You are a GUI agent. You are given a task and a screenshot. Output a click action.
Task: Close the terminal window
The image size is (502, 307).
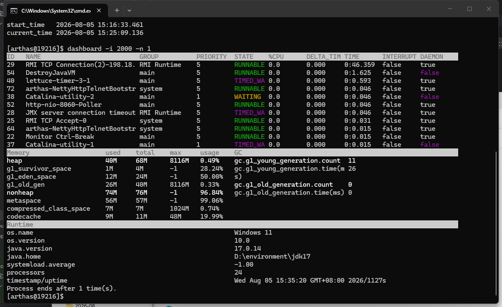pos(489,9)
